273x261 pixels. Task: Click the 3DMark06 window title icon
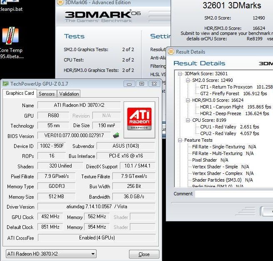tap(60, 3)
